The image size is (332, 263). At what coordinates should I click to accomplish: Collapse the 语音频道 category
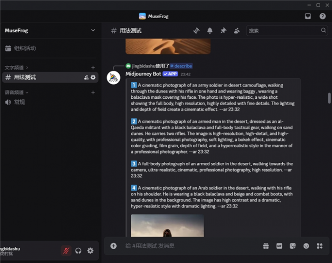(16, 92)
